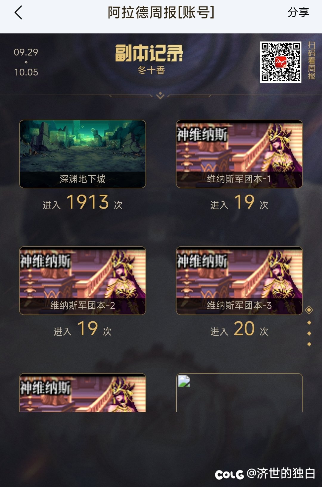Open the 维纳斯军团本-2 thumbnail
The width and height of the screenshot is (322, 487).
click(83, 281)
